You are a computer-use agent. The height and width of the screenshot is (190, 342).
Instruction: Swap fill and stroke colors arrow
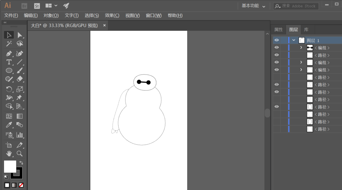tap(21, 163)
